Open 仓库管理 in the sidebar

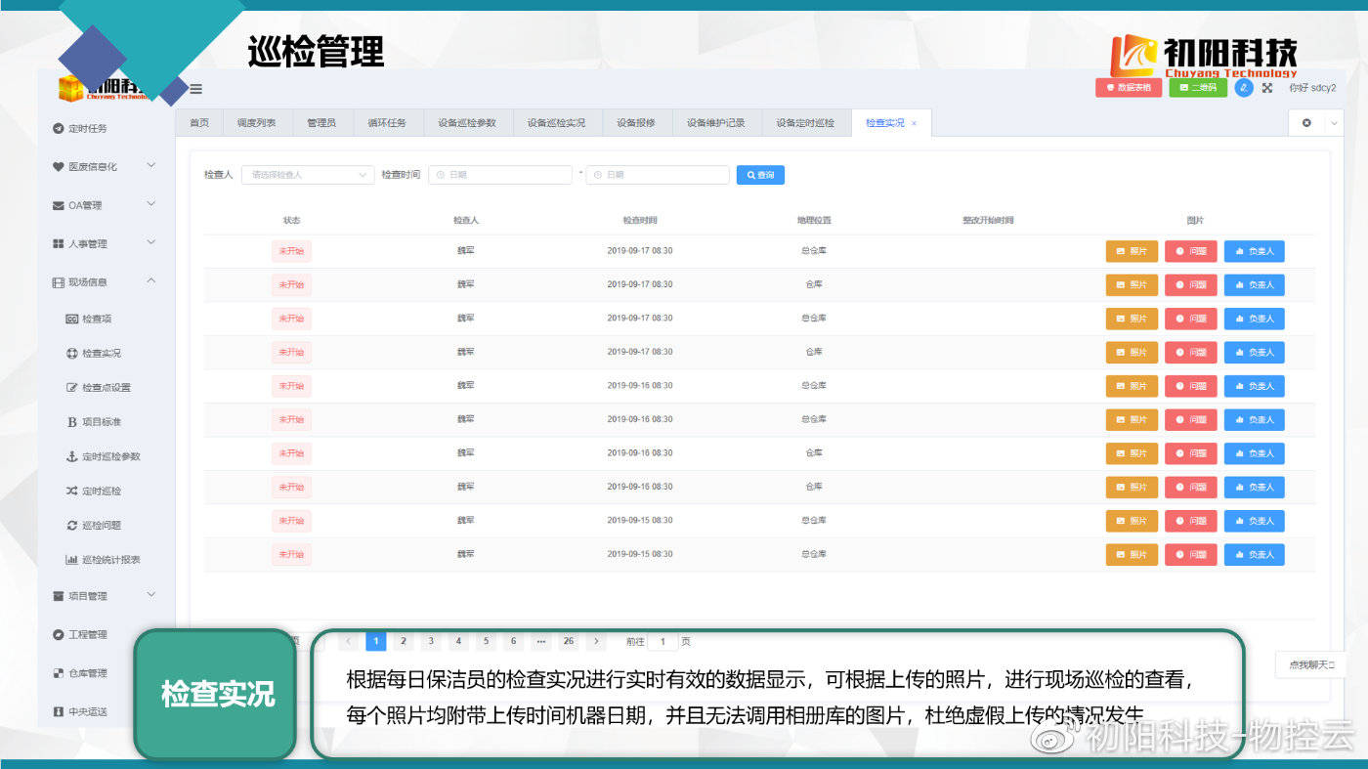pyautogui.click(x=80, y=672)
